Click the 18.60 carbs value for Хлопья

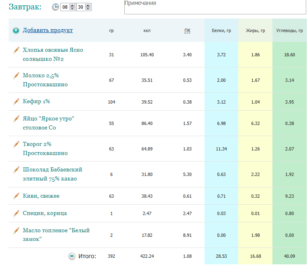(x=290, y=55)
